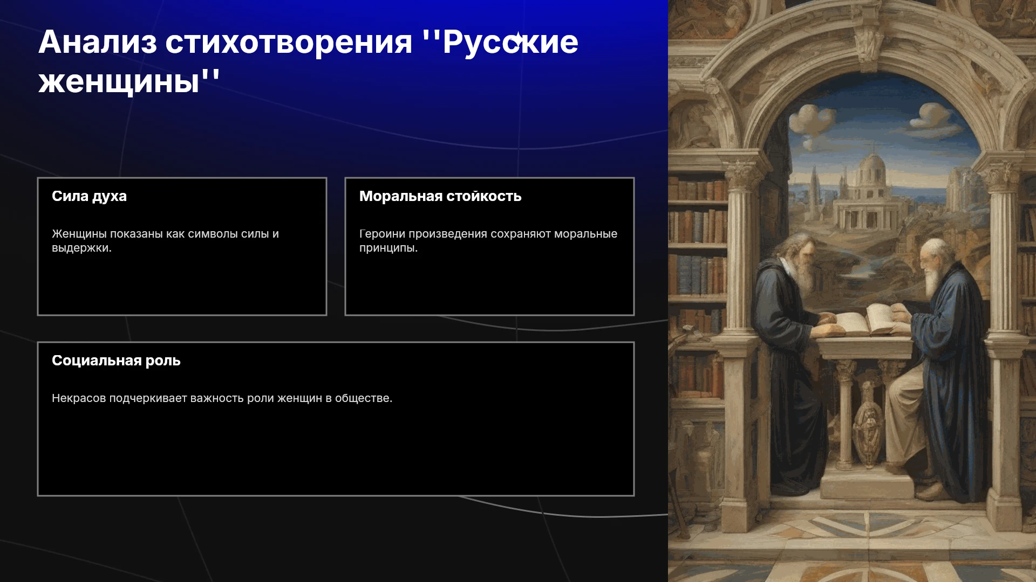Viewport: 1036px width, 582px height.
Task: Select the 'Сила духа' card heading
Action: 89,196
